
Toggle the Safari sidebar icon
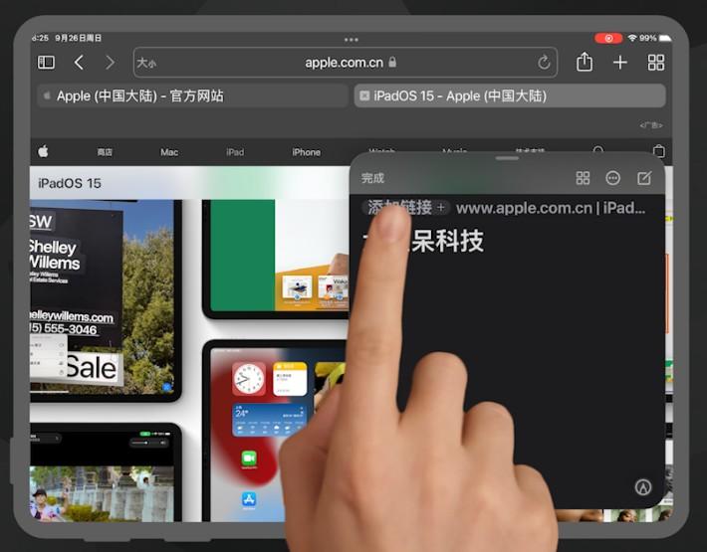(x=46, y=62)
